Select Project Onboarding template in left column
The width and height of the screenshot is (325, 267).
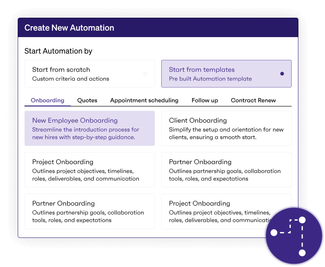89,170
